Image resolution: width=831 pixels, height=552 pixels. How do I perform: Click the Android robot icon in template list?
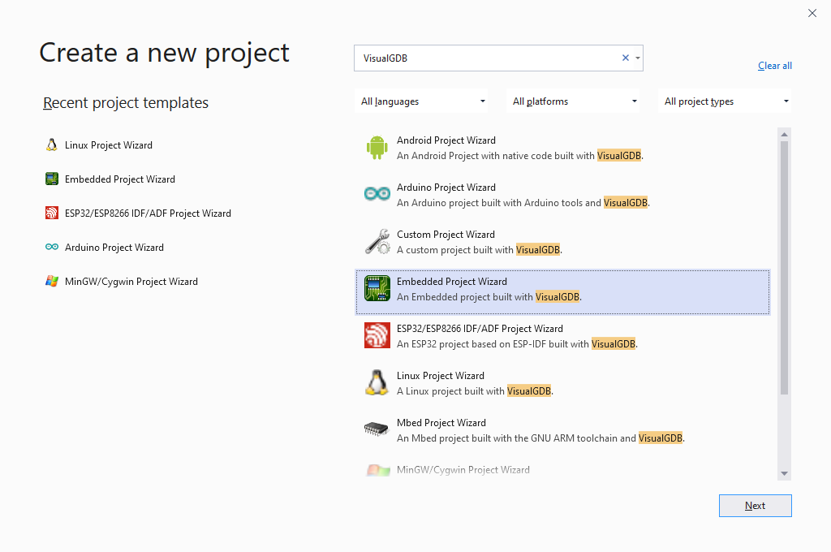click(x=377, y=148)
